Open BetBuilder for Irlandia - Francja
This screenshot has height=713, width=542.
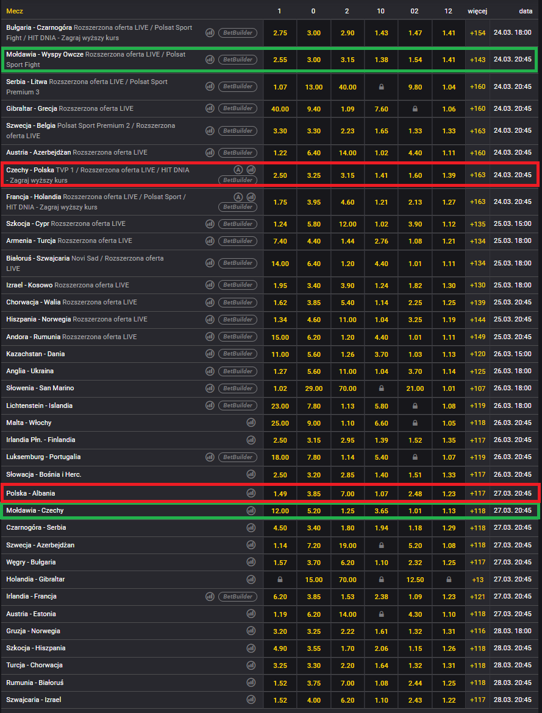click(238, 597)
